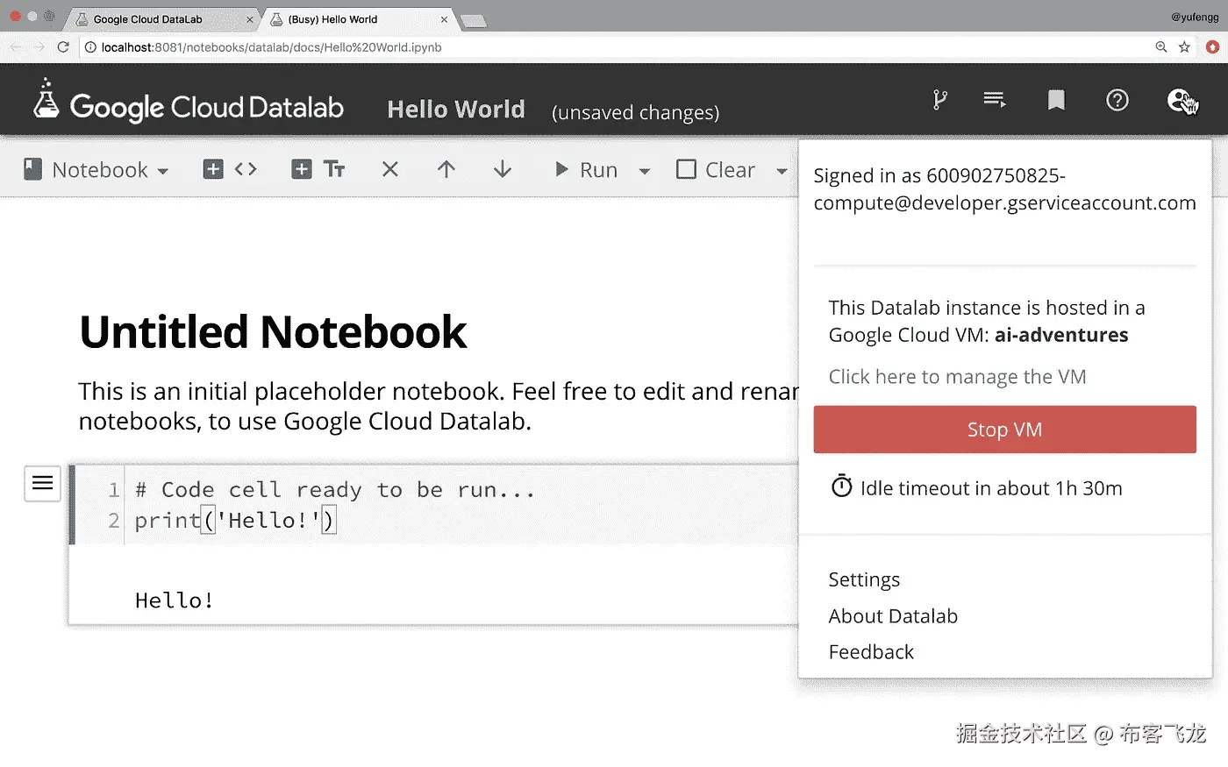Click the Stop VM button

coord(1004,430)
